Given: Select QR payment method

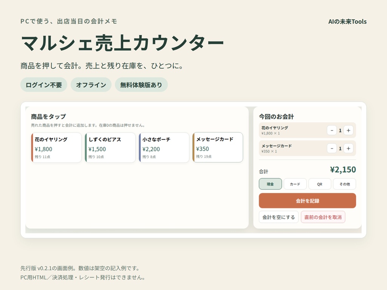Looking at the screenshot, I should click(x=320, y=184).
